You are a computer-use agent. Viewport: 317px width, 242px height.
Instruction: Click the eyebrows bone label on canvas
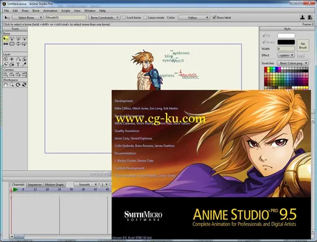click(181, 53)
